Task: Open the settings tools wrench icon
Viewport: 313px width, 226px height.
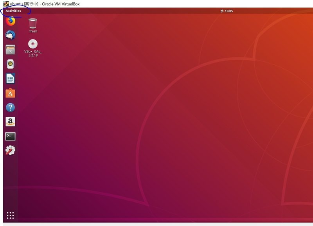Action: pos(11,151)
